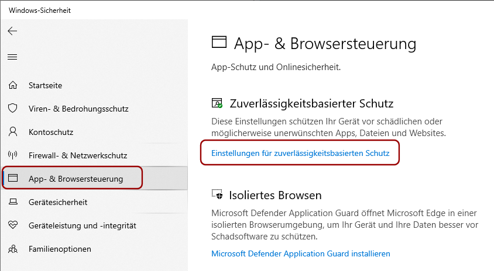494x271 pixels.
Task: Click the Familienoptionen people icon
Action: (13, 249)
